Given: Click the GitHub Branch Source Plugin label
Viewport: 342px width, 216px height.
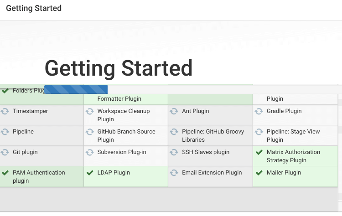Looking at the screenshot, I should pyautogui.click(x=126, y=136).
